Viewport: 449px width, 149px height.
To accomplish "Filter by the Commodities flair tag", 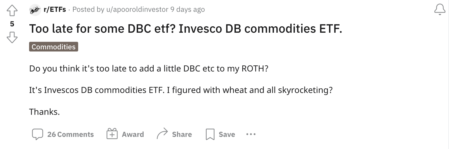I will tap(54, 47).
